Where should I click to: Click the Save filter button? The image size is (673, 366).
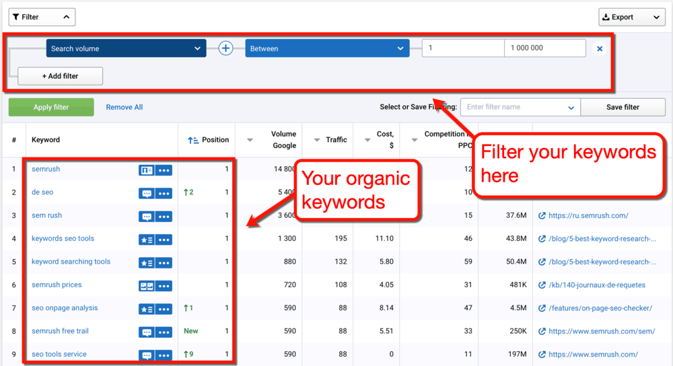click(623, 107)
